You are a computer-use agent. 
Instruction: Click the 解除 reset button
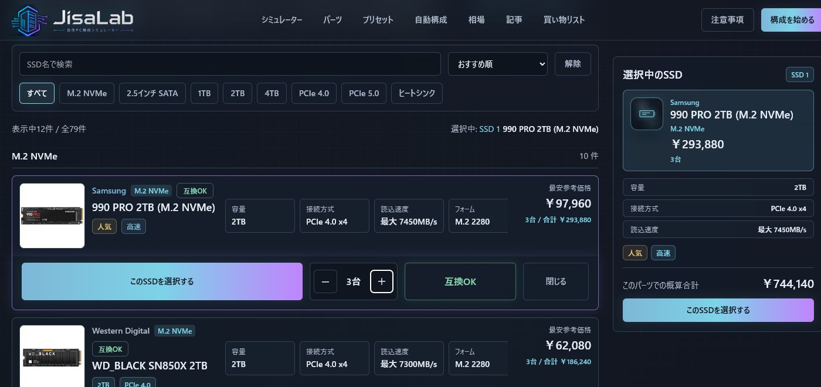coord(573,64)
